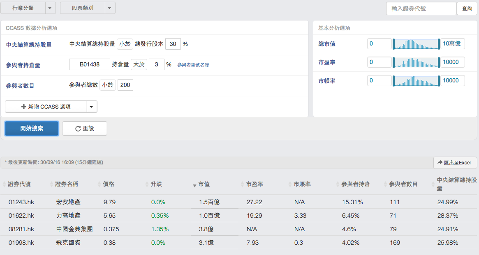Open the 行業分類 dropdown arrow
Viewport: 479px width, 255px height.
[50, 8]
